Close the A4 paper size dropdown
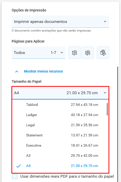The height and width of the screenshot is (182, 121). click(x=60, y=93)
